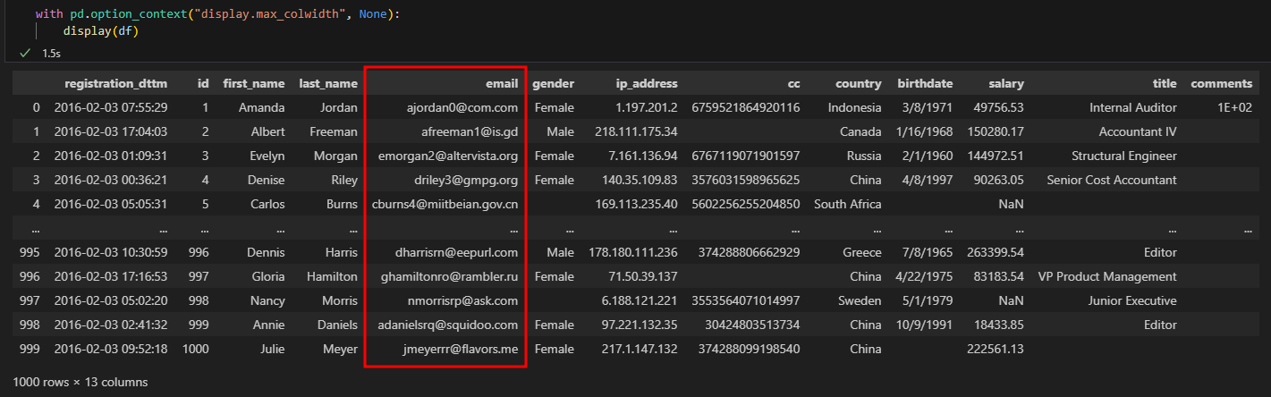1271x397 pixels.
Task: Click title Internal Auditor
Action: 1133,107
